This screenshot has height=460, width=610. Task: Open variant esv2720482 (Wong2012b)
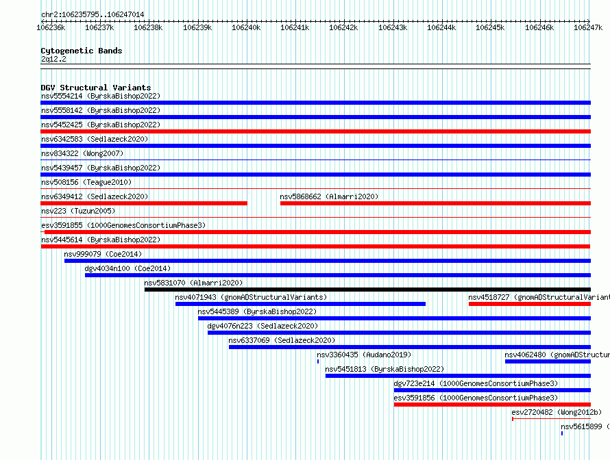[557, 412]
